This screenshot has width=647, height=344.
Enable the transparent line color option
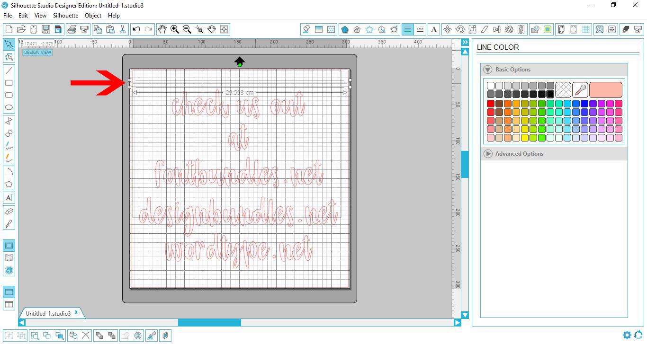tap(563, 89)
